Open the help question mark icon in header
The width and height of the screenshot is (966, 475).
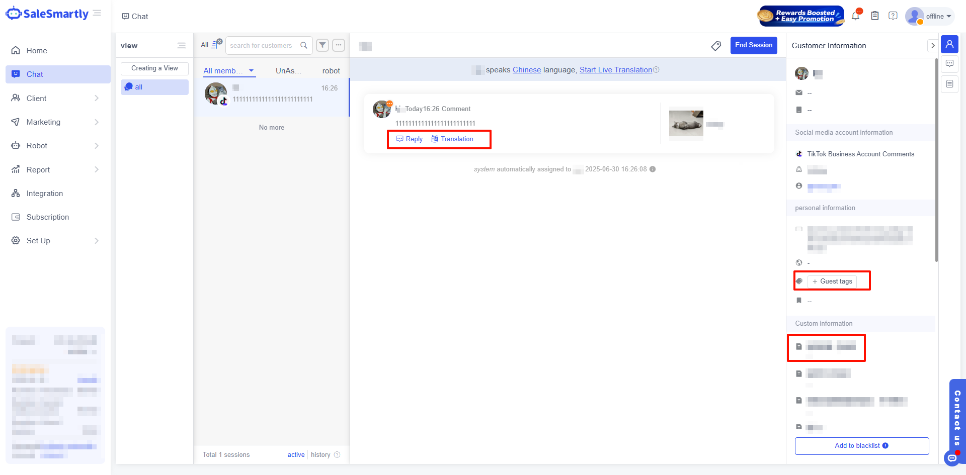(893, 16)
